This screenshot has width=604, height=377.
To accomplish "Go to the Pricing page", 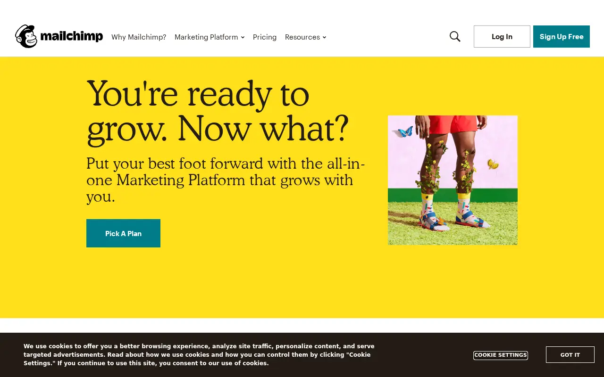I will tap(265, 37).
